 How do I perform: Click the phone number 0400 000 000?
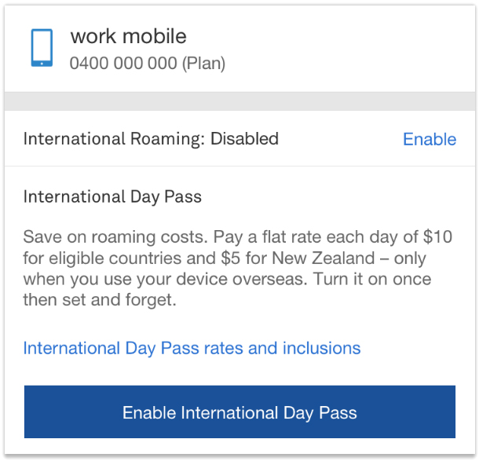pyautogui.click(x=123, y=64)
